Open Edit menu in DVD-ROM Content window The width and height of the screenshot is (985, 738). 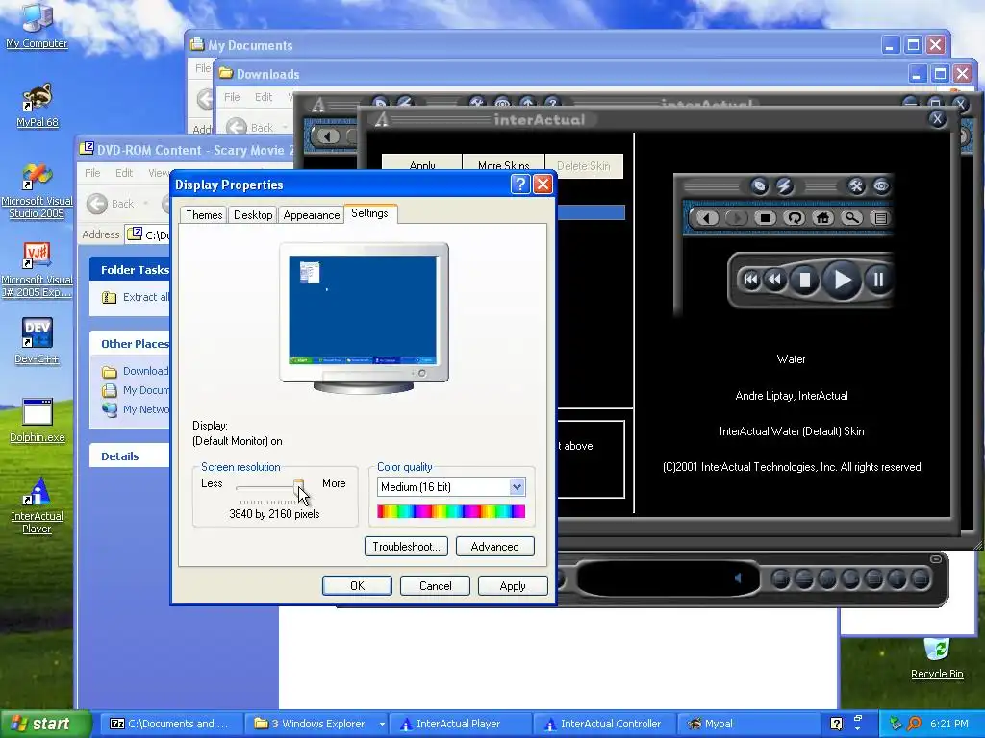pyautogui.click(x=124, y=173)
